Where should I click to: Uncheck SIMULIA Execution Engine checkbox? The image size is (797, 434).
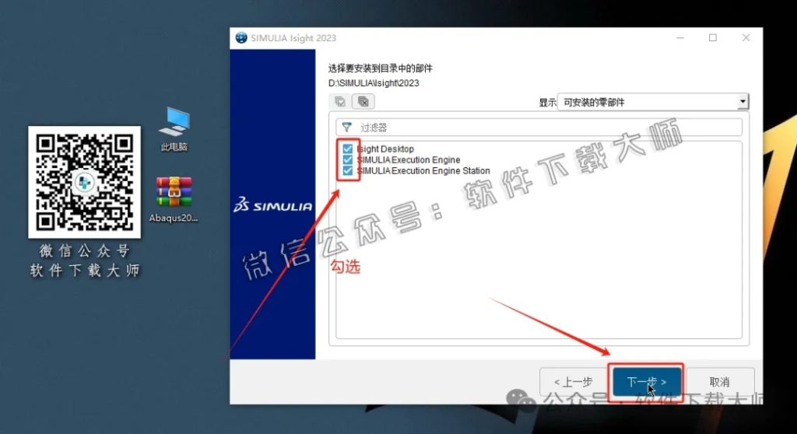click(x=348, y=159)
